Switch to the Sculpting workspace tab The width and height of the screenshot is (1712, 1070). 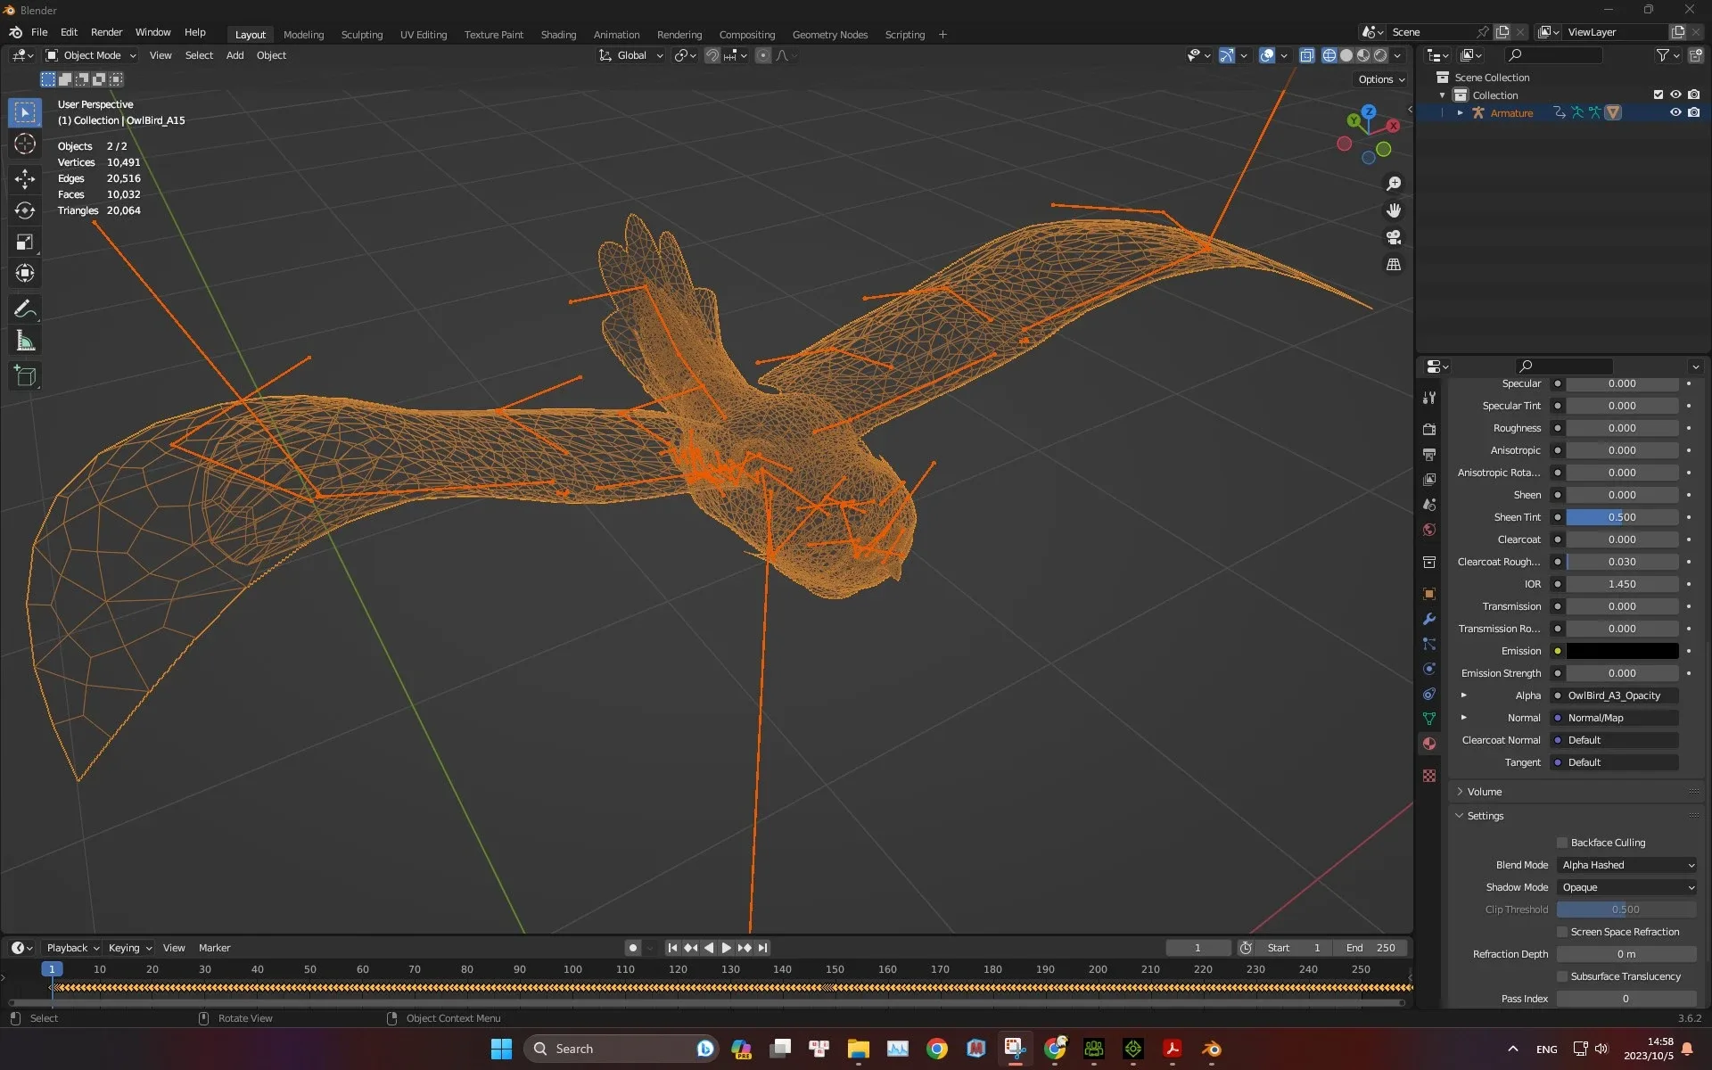pos(362,35)
